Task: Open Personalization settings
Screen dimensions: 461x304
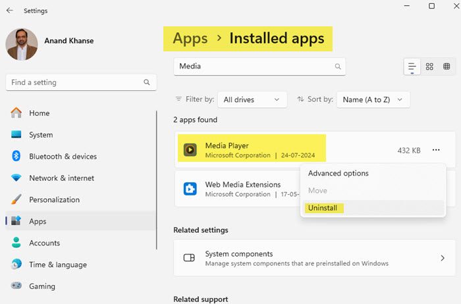Action: point(81,200)
